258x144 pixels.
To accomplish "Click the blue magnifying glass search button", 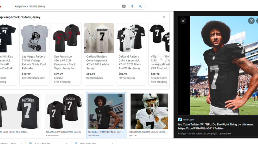I will 140,6.
